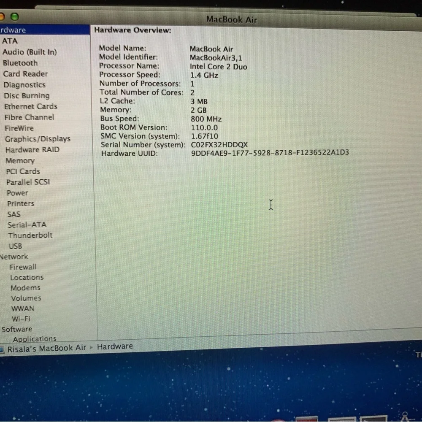Viewport: 422px width, 422px height.
Task: Open the Power section
Action: (x=17, y=193)
